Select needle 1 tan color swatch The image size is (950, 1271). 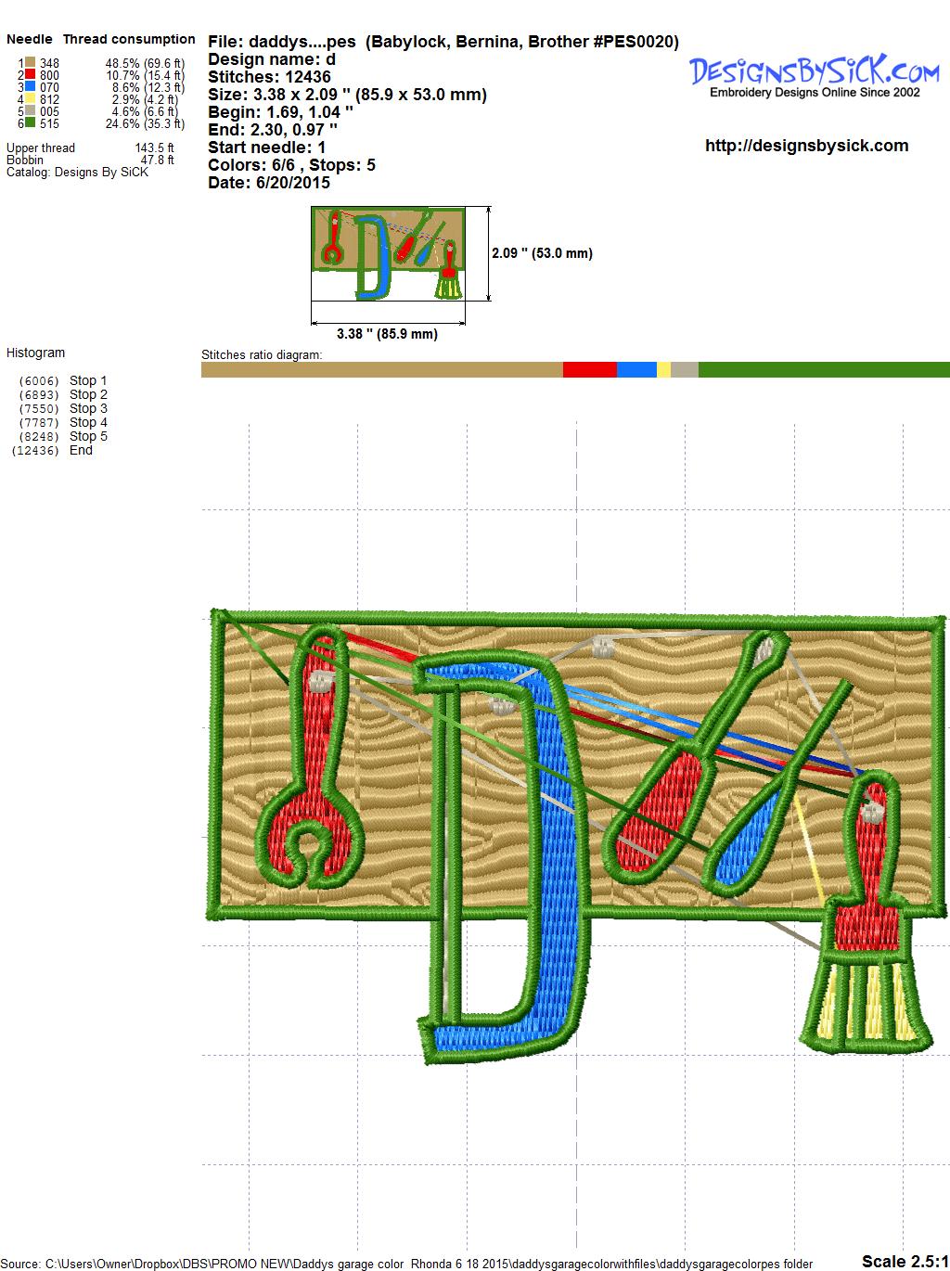click(31, 63)
